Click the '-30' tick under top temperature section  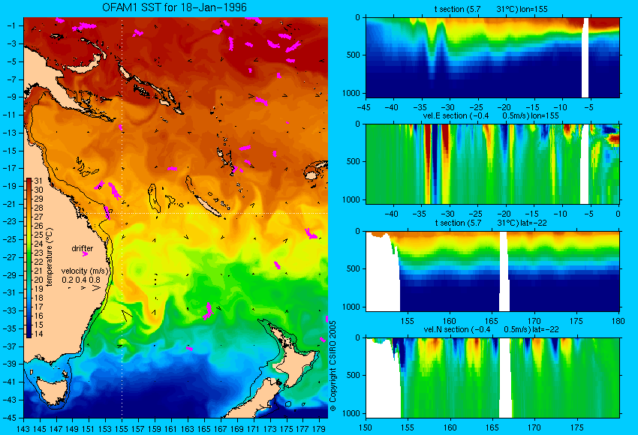(x=449, y=108)
